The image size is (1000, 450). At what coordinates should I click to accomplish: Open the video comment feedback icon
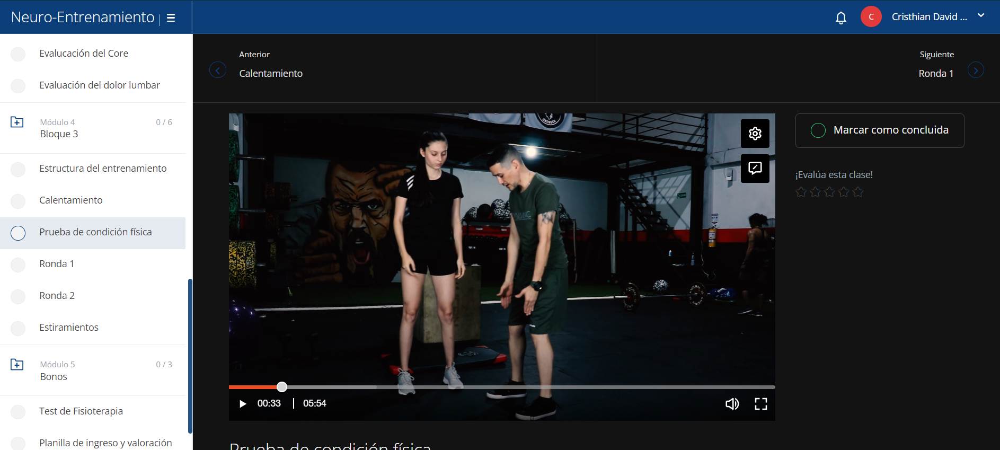point(755,169)
